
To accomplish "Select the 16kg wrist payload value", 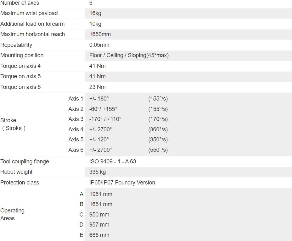I will 95,13.
